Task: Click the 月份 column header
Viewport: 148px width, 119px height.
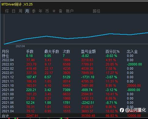Action: click(5, 51)
